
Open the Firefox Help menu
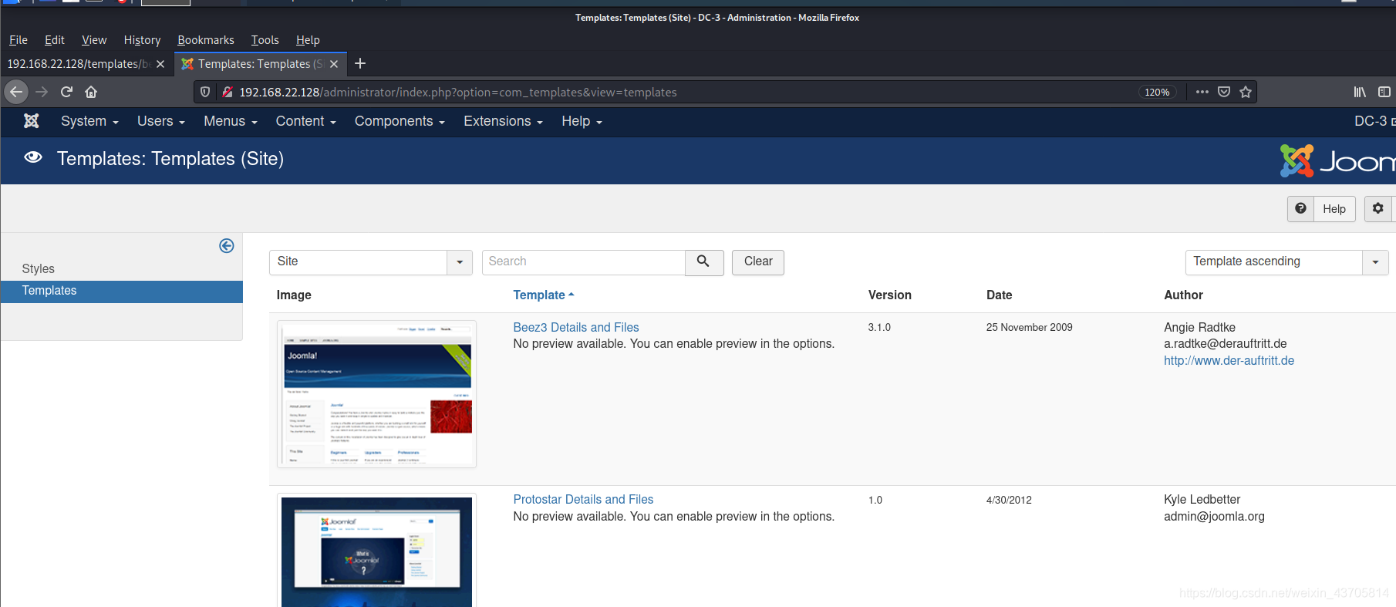click(x=308, y=40)
